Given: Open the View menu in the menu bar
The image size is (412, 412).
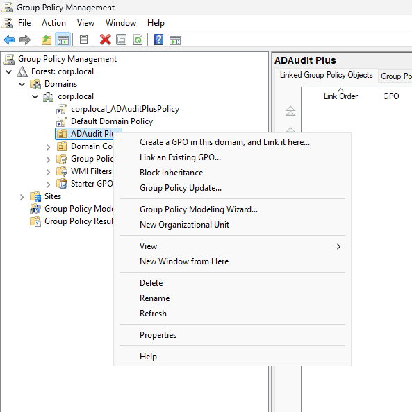Looking at the screenshot, I should 85,23.
